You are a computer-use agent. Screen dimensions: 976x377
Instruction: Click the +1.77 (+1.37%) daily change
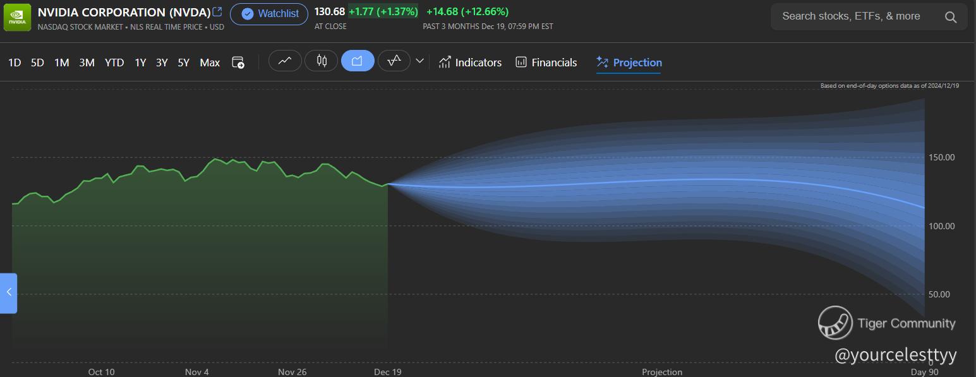[383, 11]
